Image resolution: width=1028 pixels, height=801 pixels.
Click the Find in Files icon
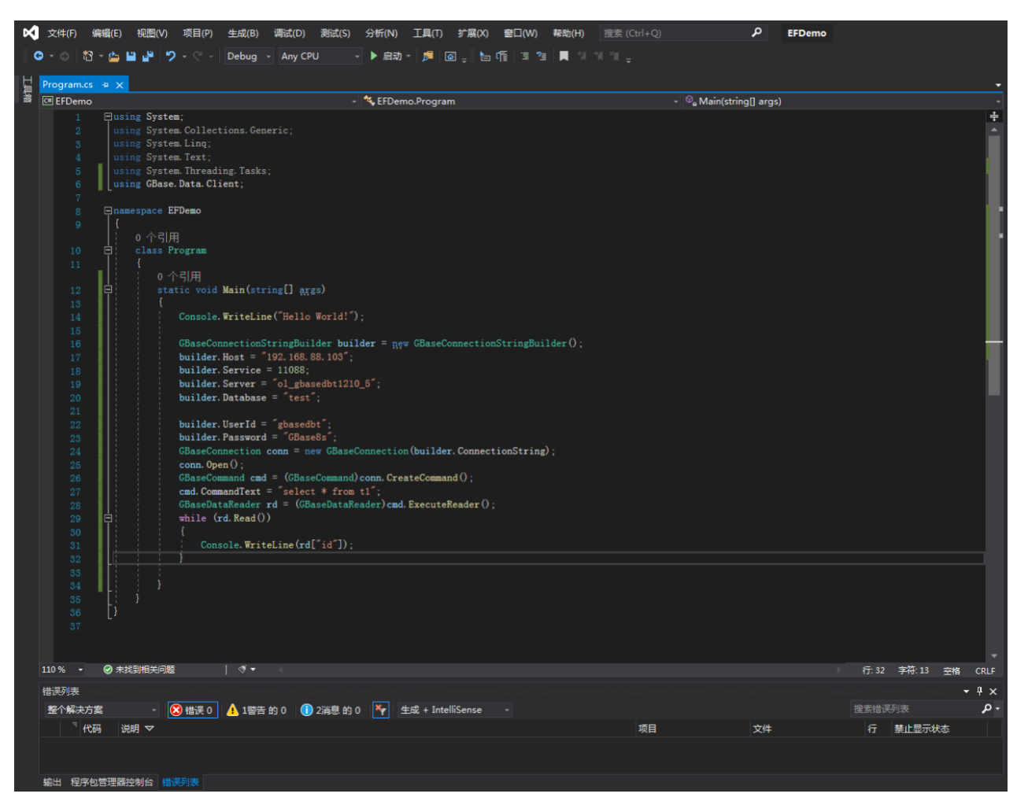tap(427, 57)
